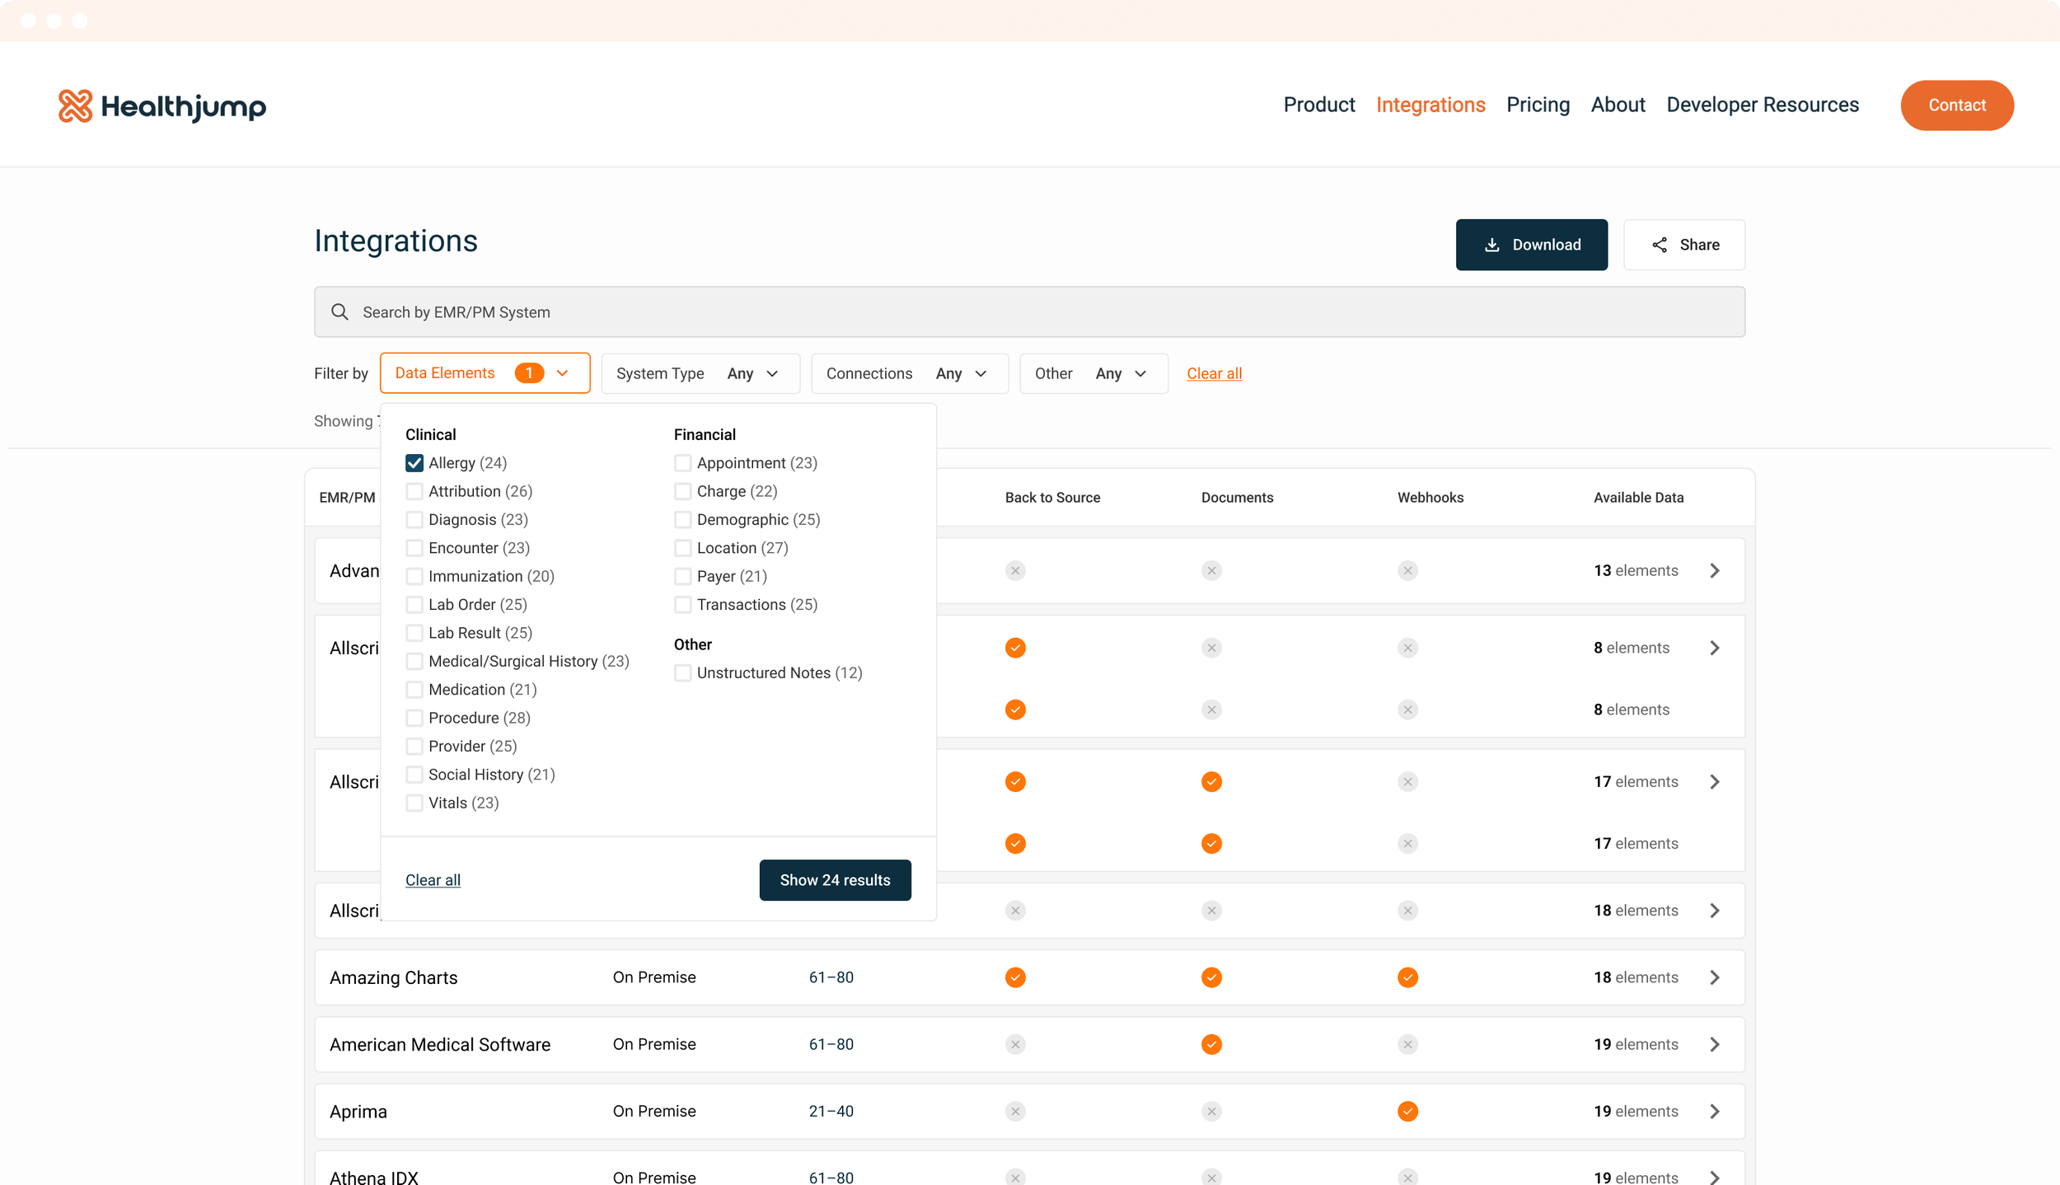
Task: Click the Contact button
Action: coord(1957,105)
